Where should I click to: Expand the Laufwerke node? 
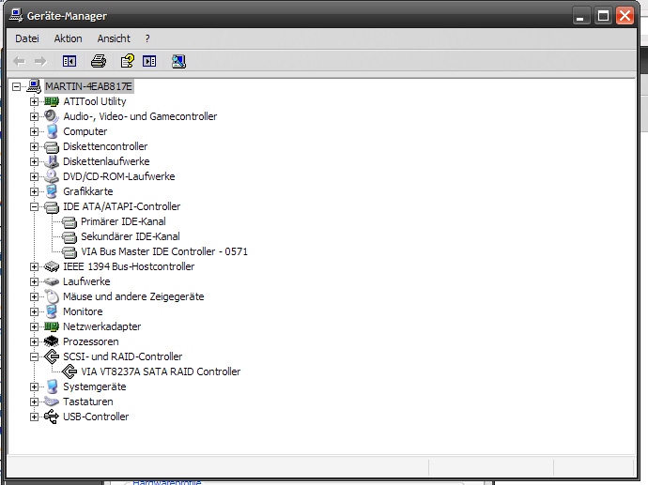coord(35,282)
